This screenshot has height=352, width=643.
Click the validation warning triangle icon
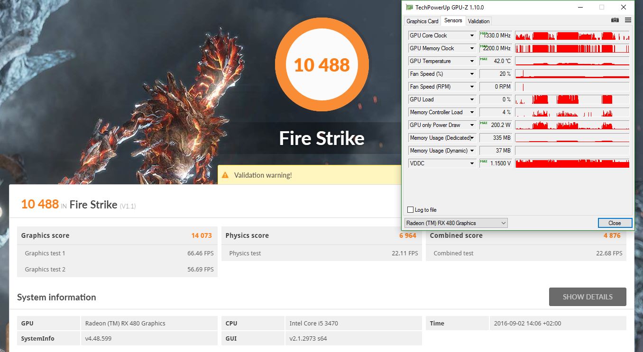click(225, 175)
